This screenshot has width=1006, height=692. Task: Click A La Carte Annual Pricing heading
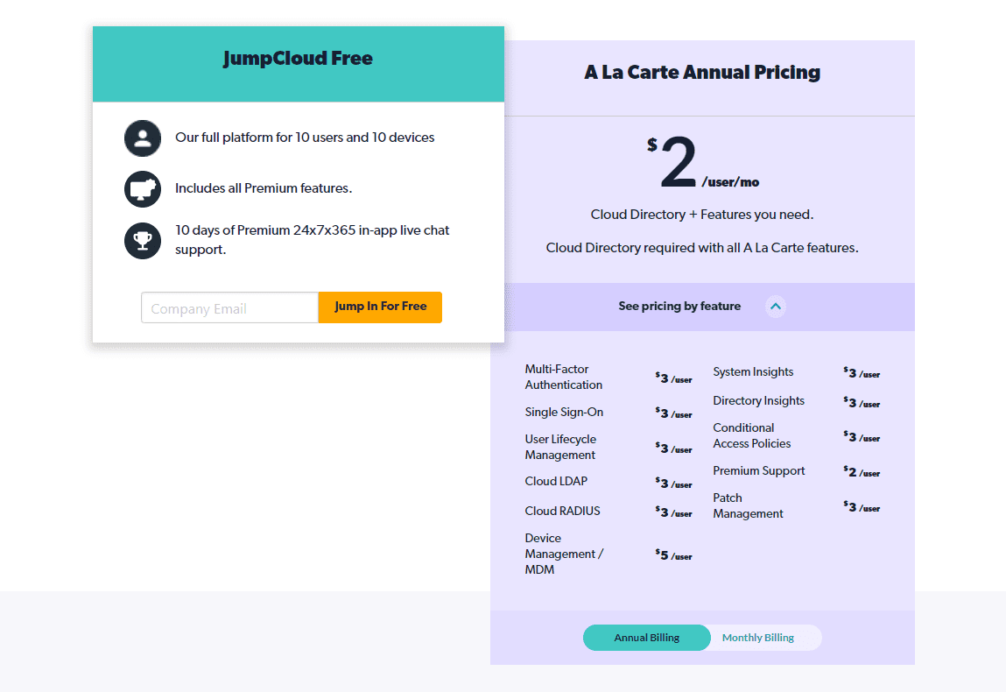pos(702,72)
